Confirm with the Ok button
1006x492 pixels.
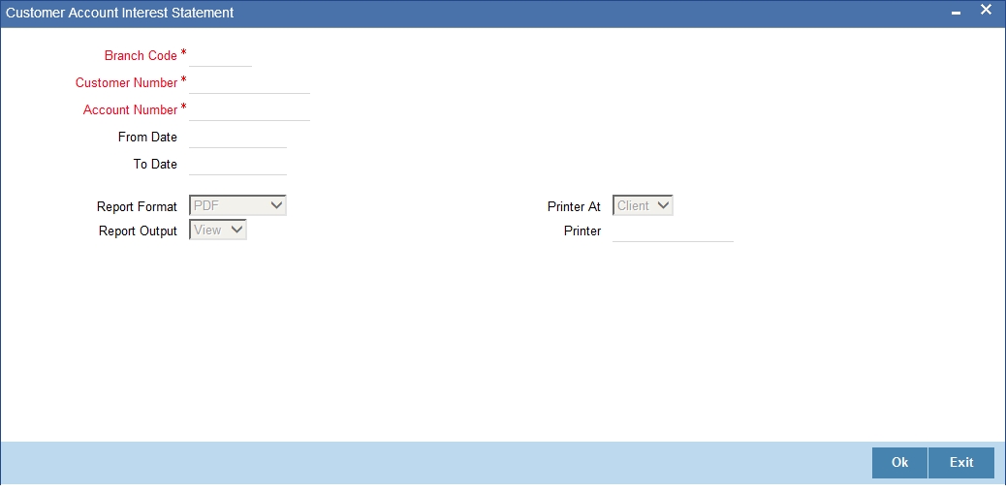899,463
